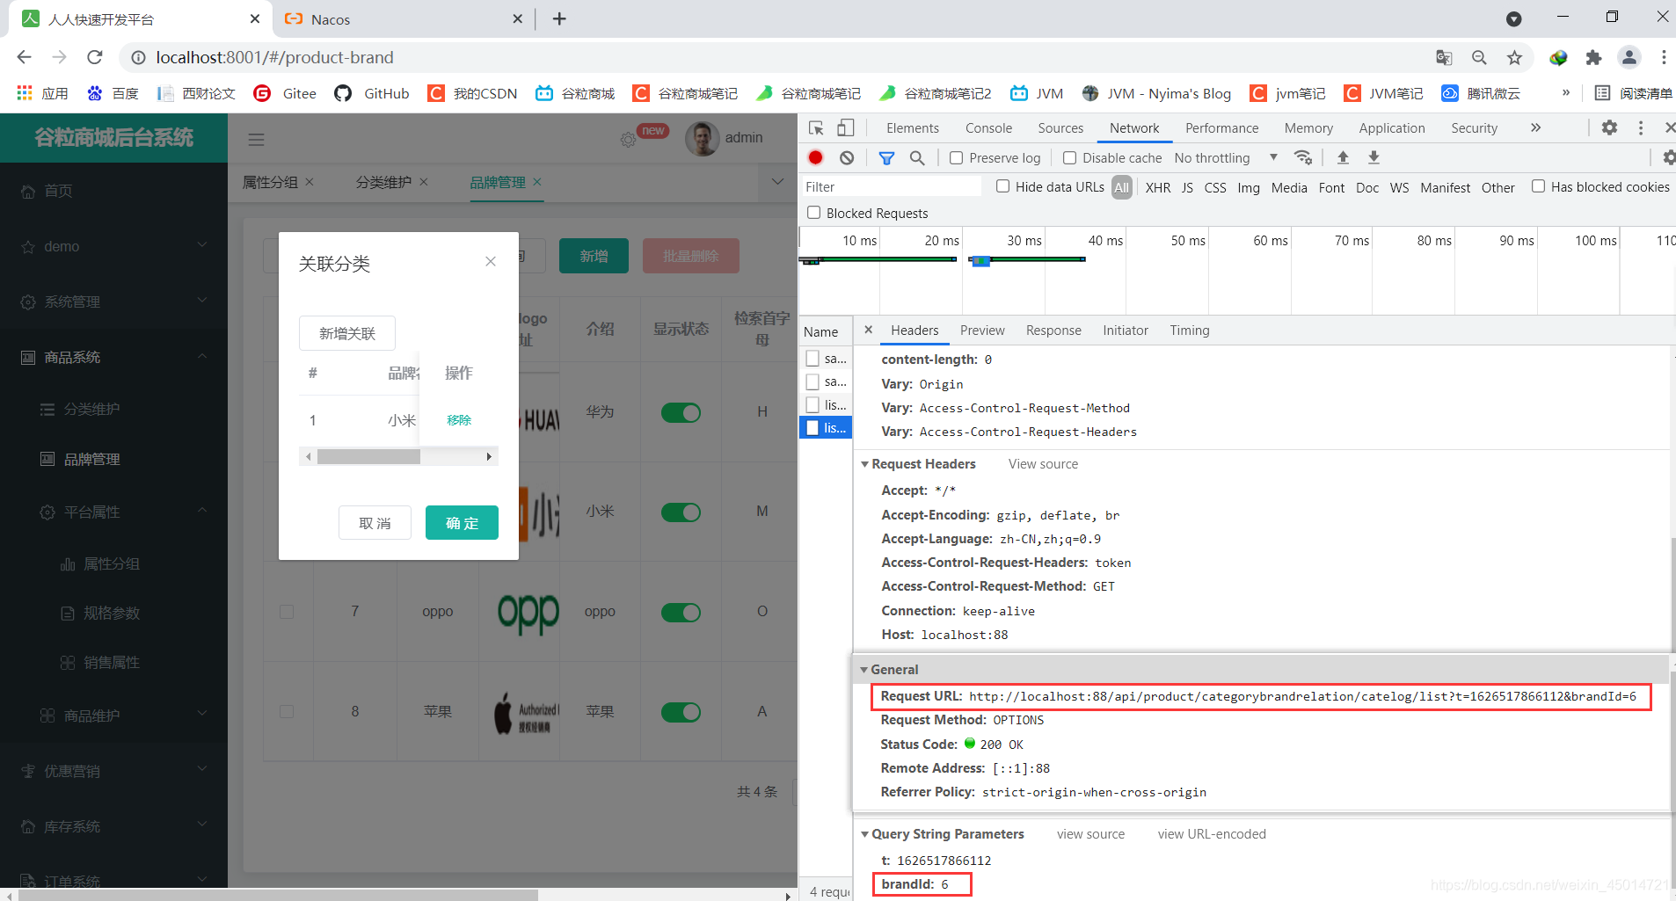Reload the browser page
The height and width of the screenshot is (901, 1676).
point(95,57)
